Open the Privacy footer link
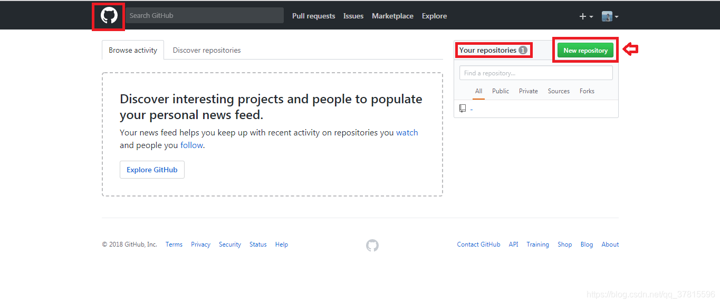 point(200,244)
